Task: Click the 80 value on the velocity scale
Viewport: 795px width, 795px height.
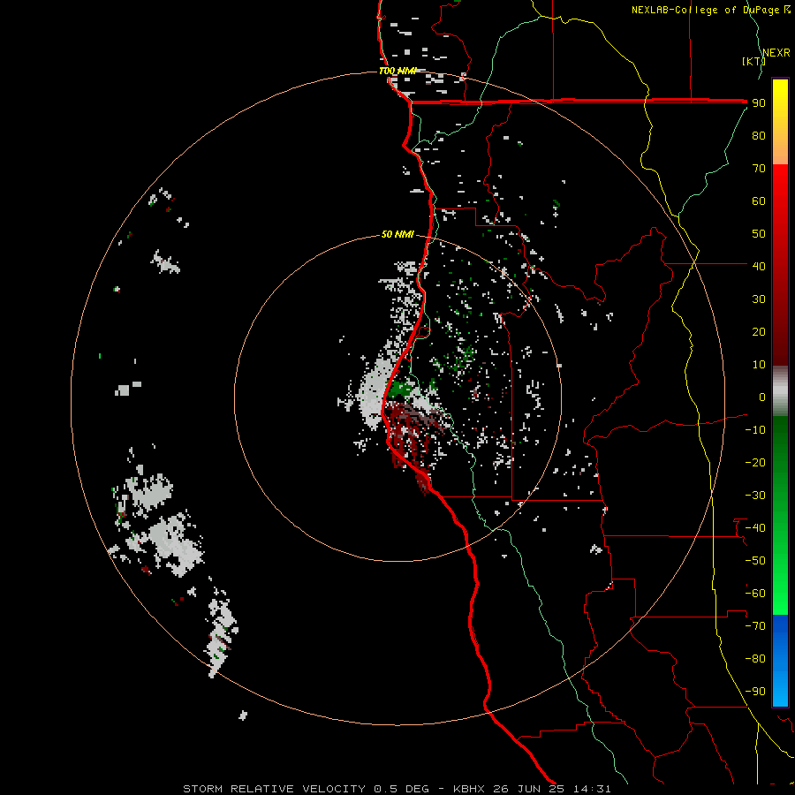Action: pos(759,135)
